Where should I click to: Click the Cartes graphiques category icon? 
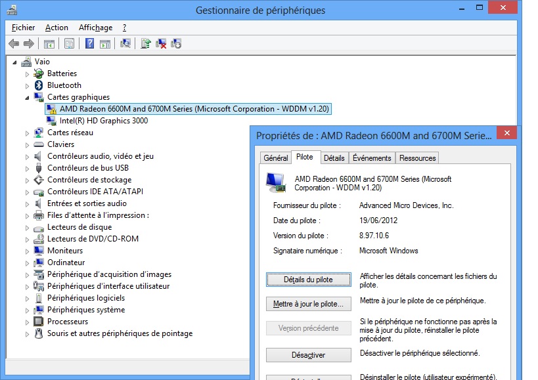tap(39, 97)
